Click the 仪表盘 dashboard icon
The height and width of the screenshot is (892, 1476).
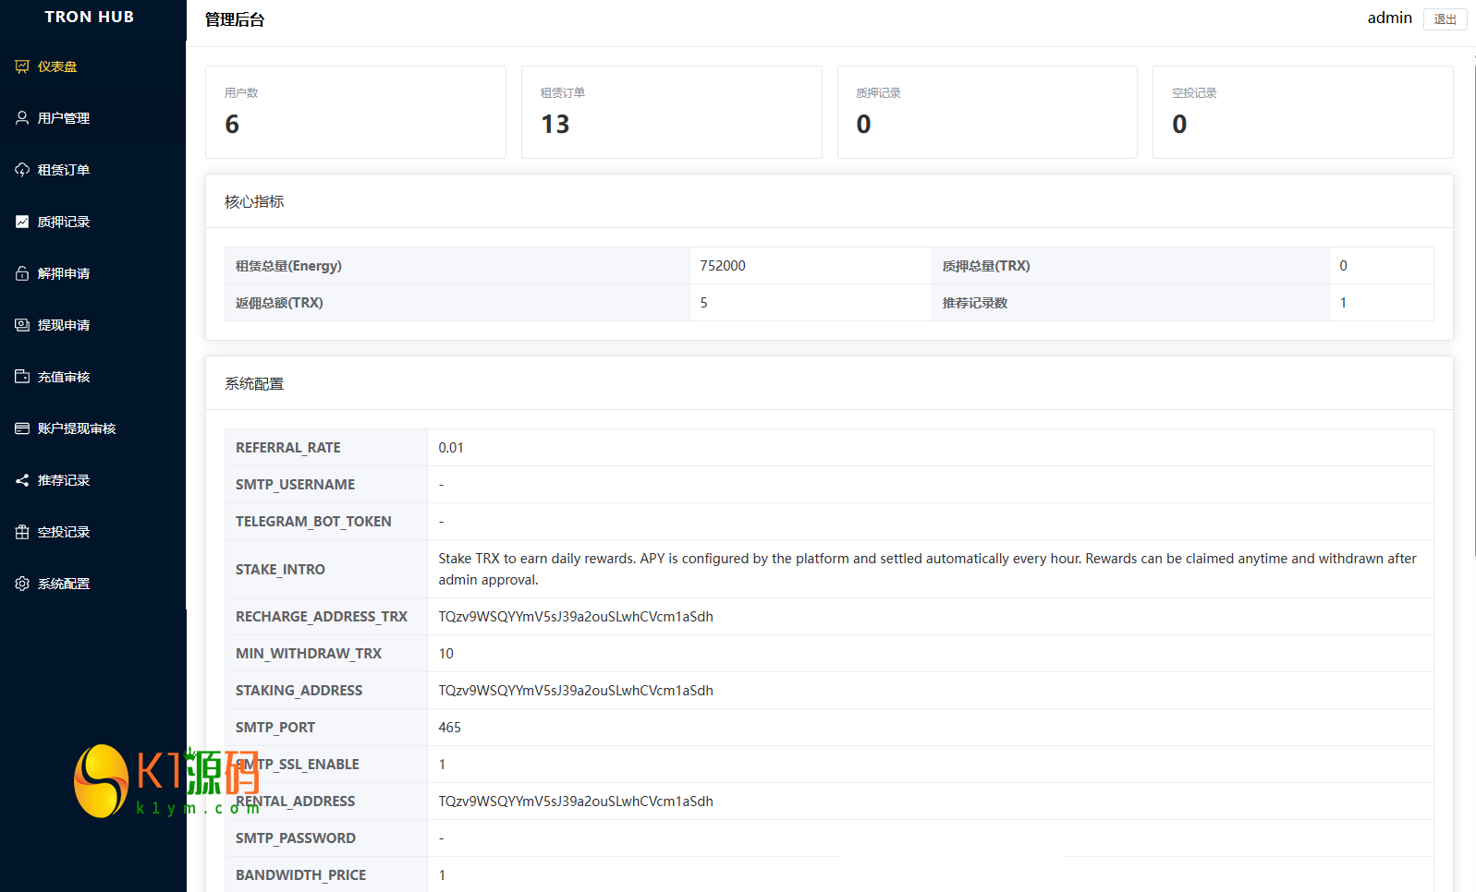22,66
